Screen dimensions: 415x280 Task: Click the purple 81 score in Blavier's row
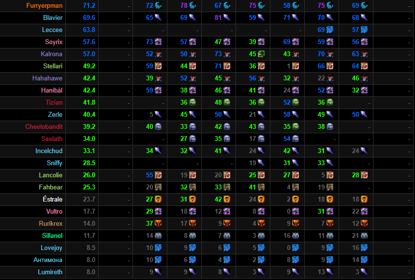click(218, 17)
